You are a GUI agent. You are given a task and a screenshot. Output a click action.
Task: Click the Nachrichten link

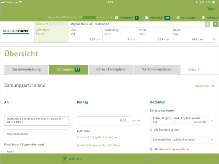[126, 18]
